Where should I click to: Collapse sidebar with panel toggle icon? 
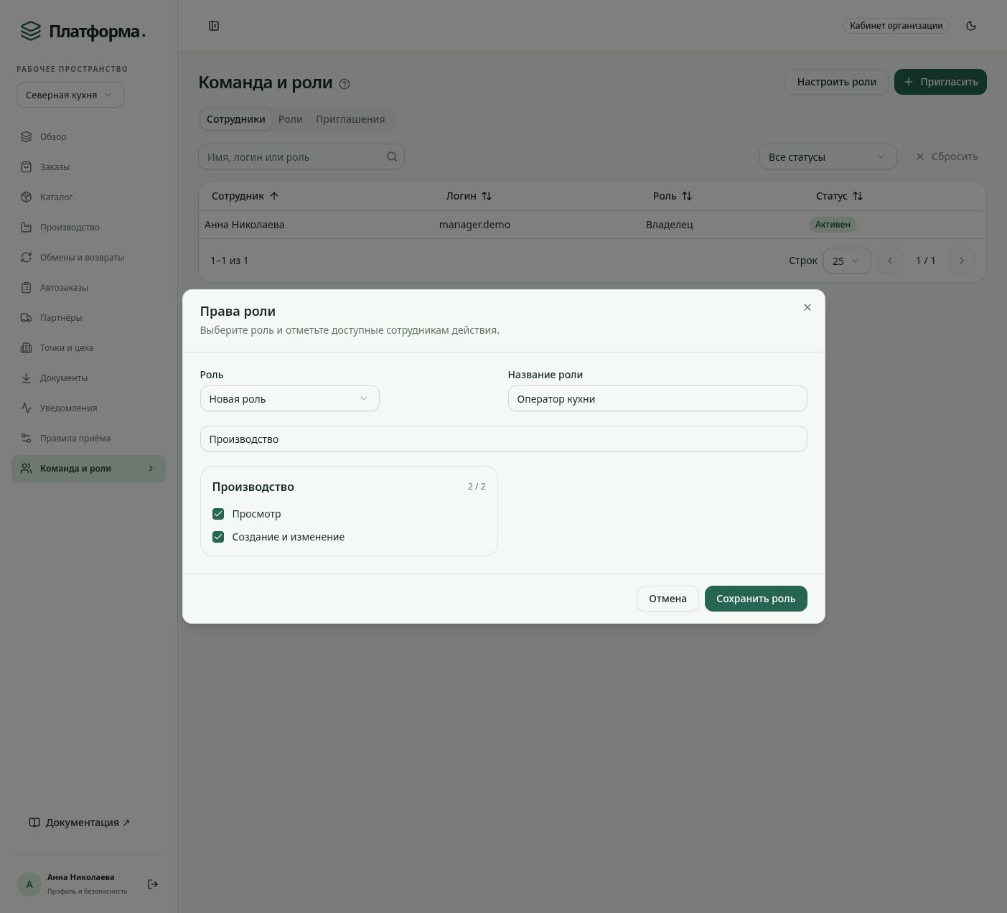tap(214, 26)
